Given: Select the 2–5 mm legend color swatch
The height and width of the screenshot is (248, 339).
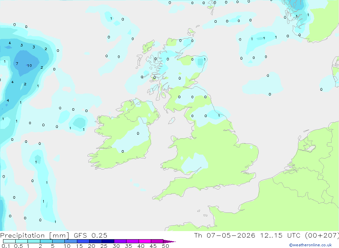Looking at the screenshot, I should pyautogui.click(x=46, y=241).
